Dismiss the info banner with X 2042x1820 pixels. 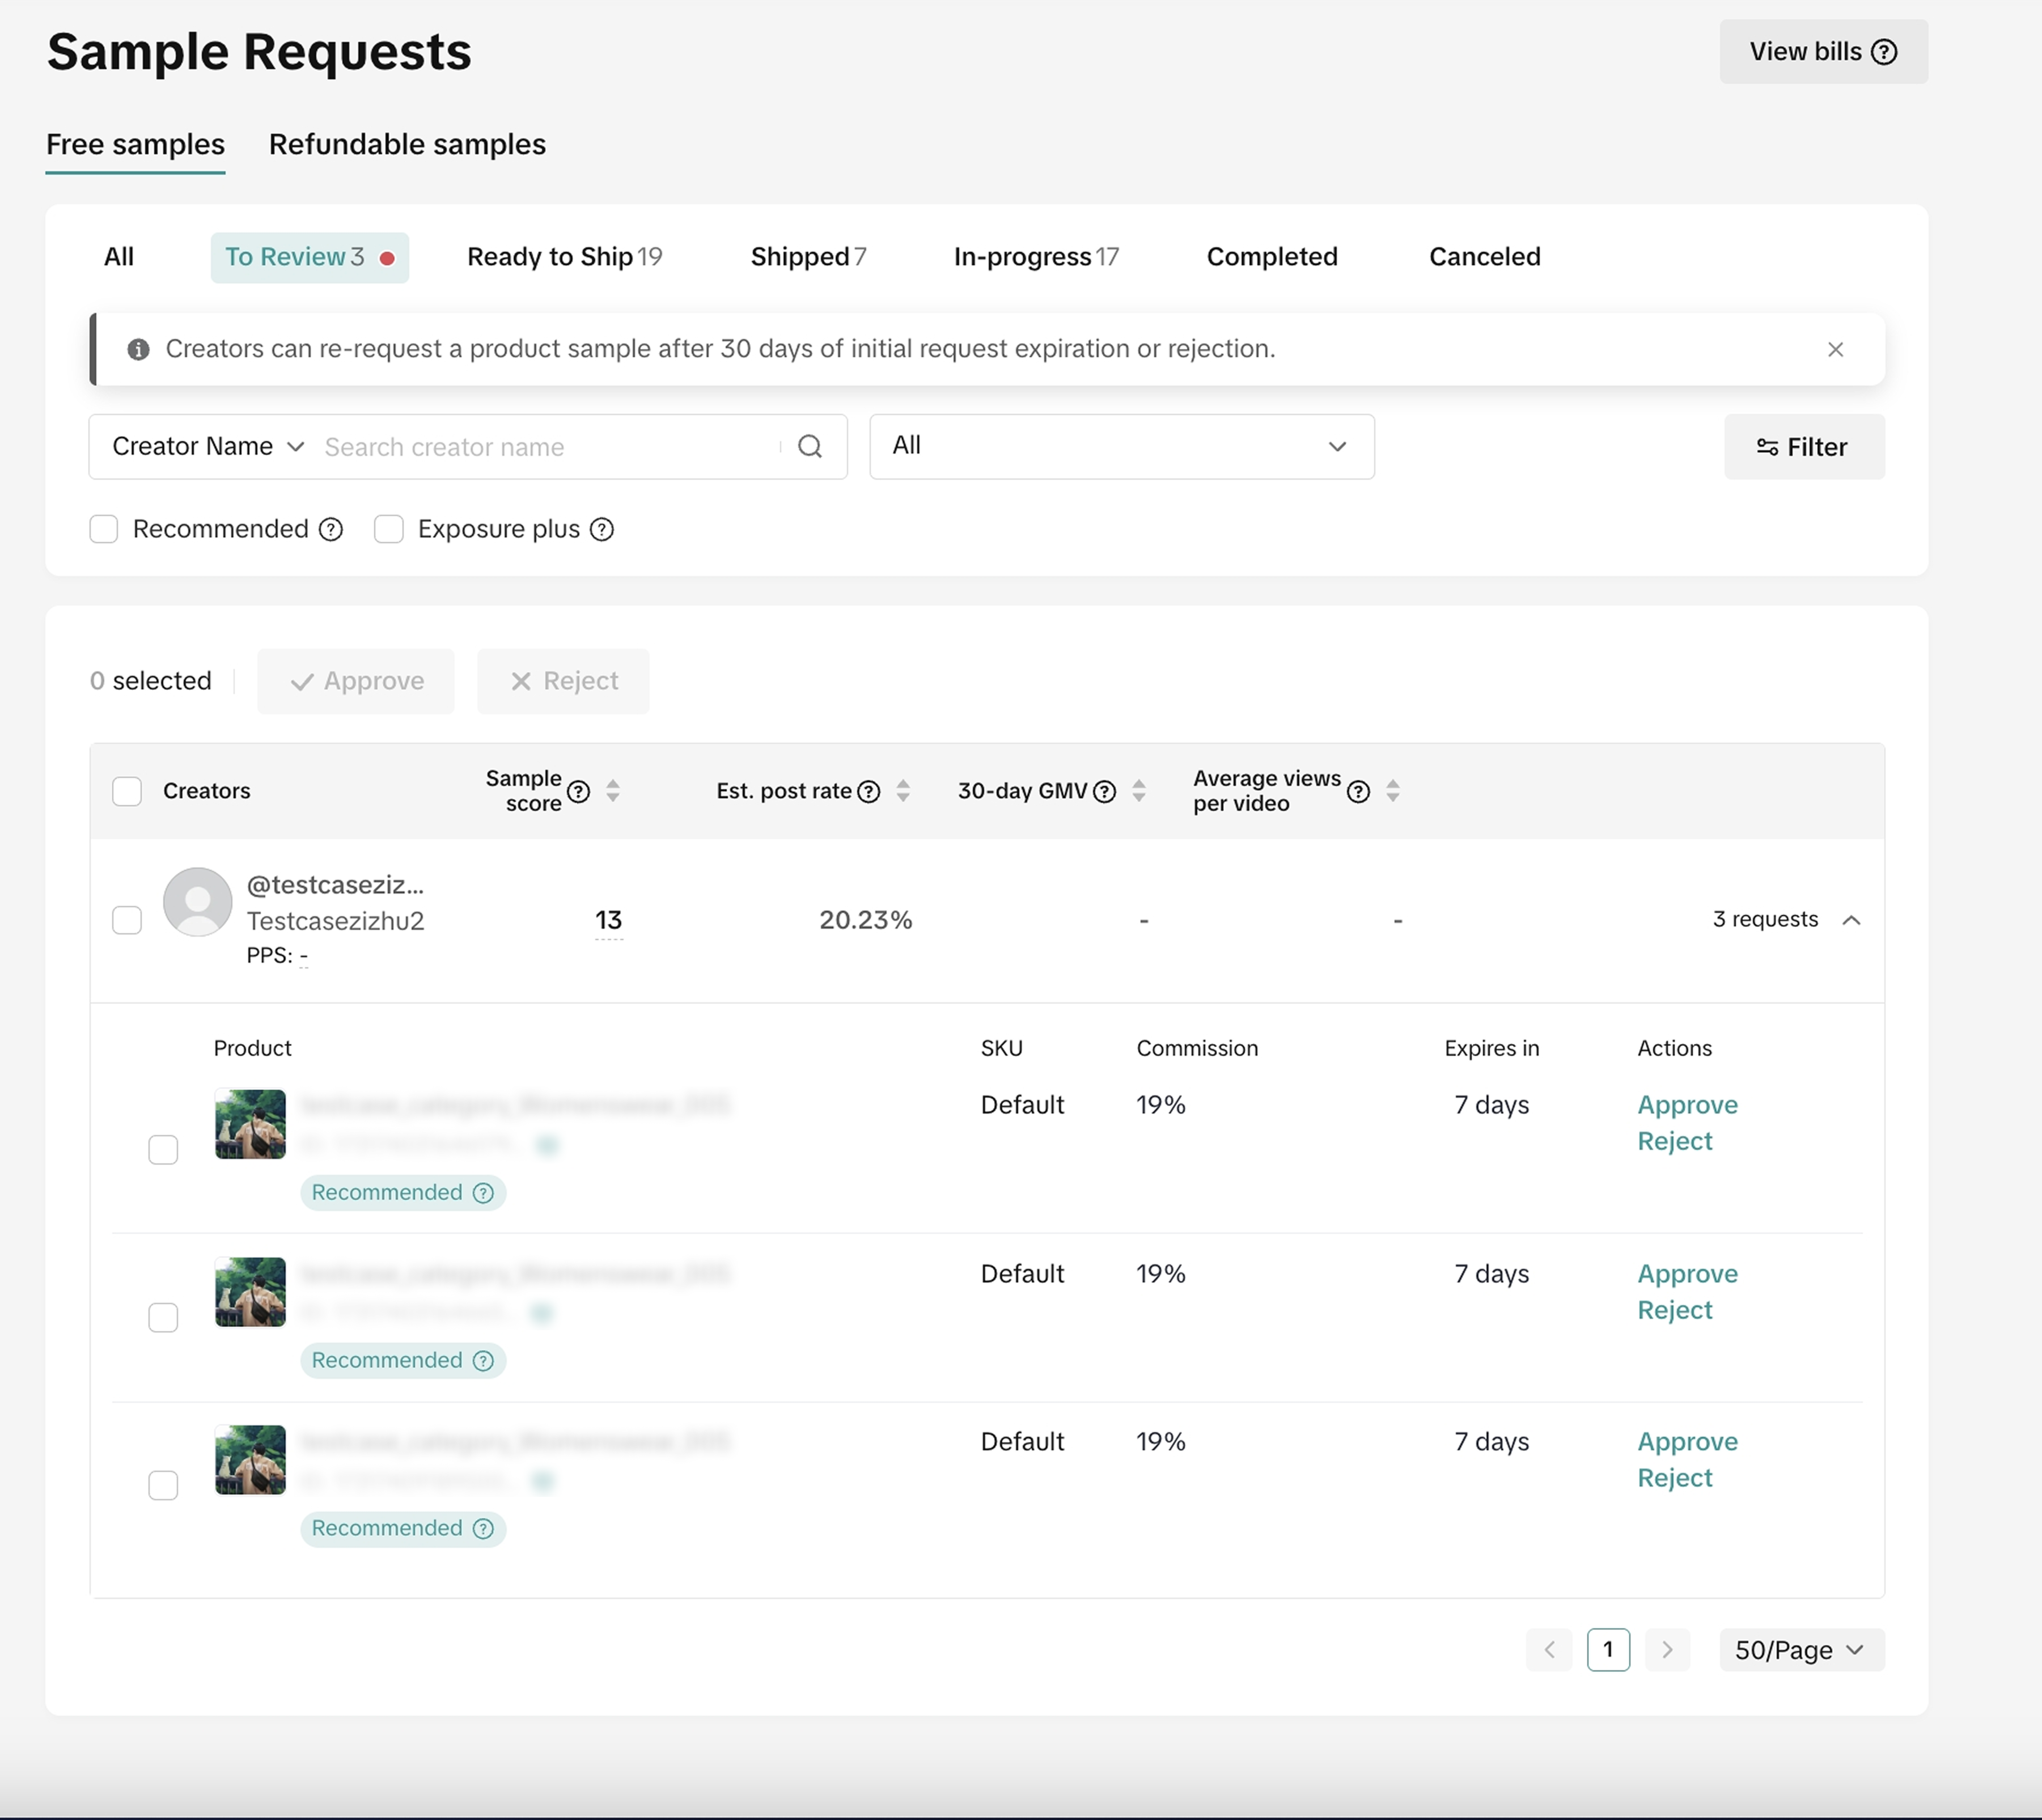pyautogui.click(x=1835, y=349)
